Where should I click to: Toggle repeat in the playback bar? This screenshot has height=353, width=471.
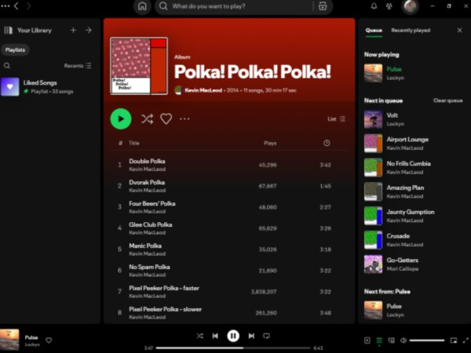(x=266, y=336)
